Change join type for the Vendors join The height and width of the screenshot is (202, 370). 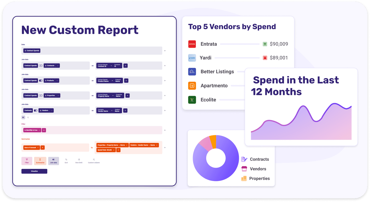(36, 110)
